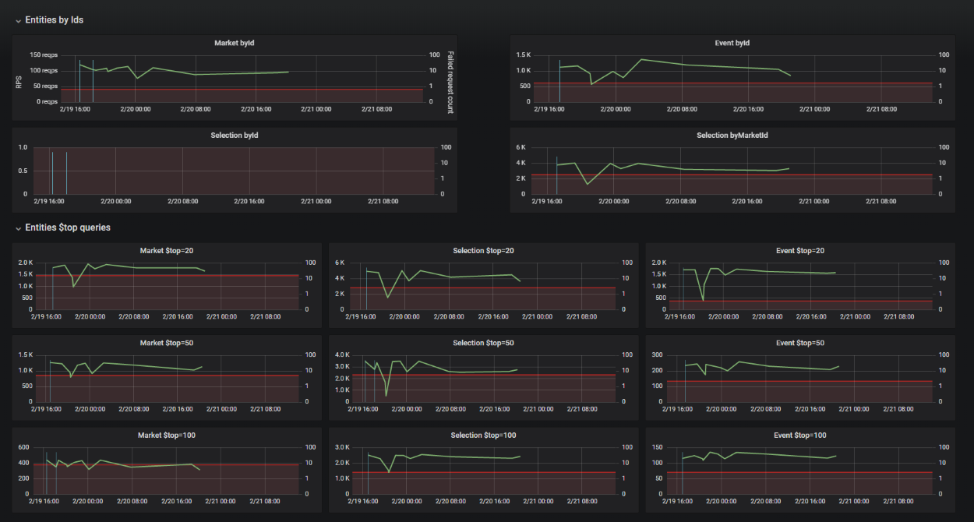Image resolution: width=974 pixels, height=522 pixels.
Task: Click 2/20 16:00 under Event byId graph
Action: (x=749, y=109)
